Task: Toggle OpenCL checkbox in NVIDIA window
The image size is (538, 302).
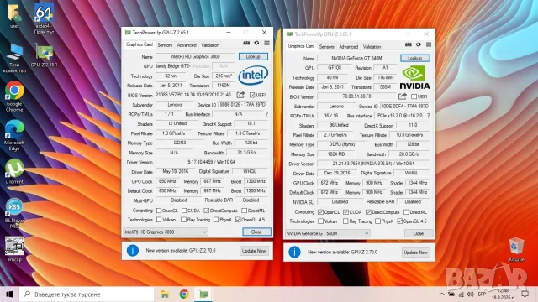Action: [320, 212]
